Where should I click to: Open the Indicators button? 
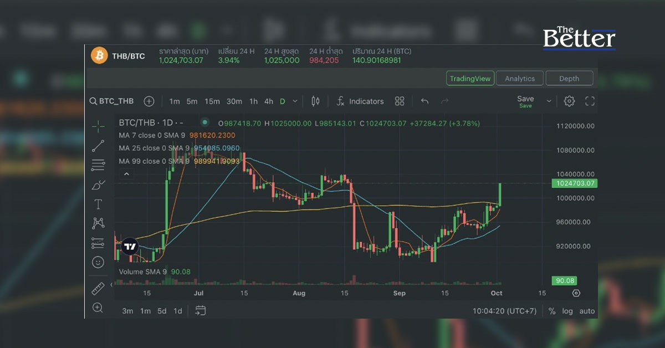(360, 101)
